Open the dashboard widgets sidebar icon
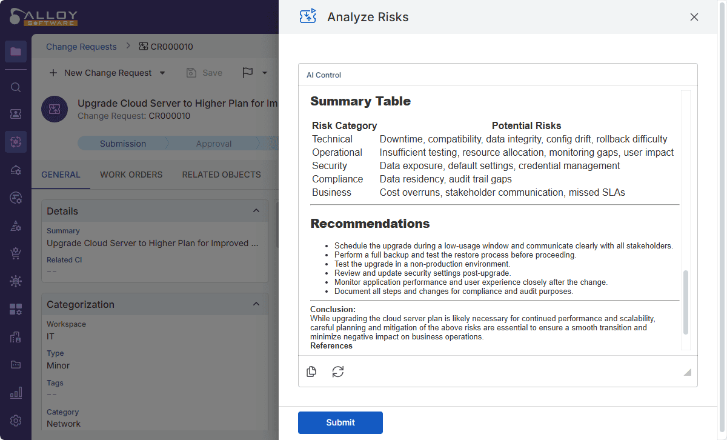The image size is (727, 440). [x=16, y=310]
